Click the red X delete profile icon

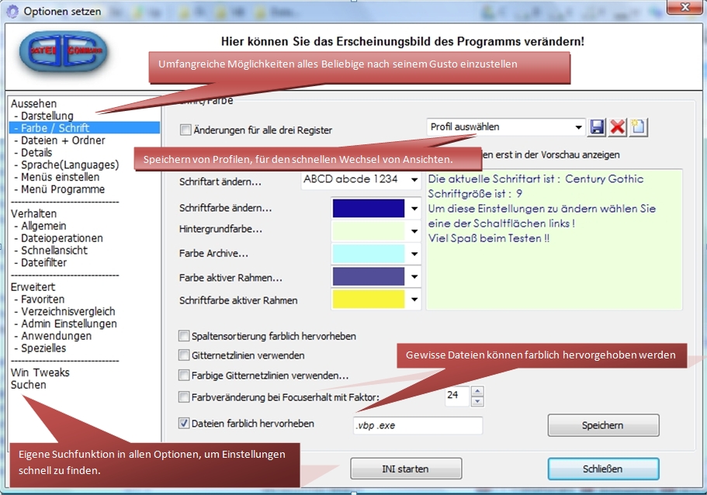(619, 127)
